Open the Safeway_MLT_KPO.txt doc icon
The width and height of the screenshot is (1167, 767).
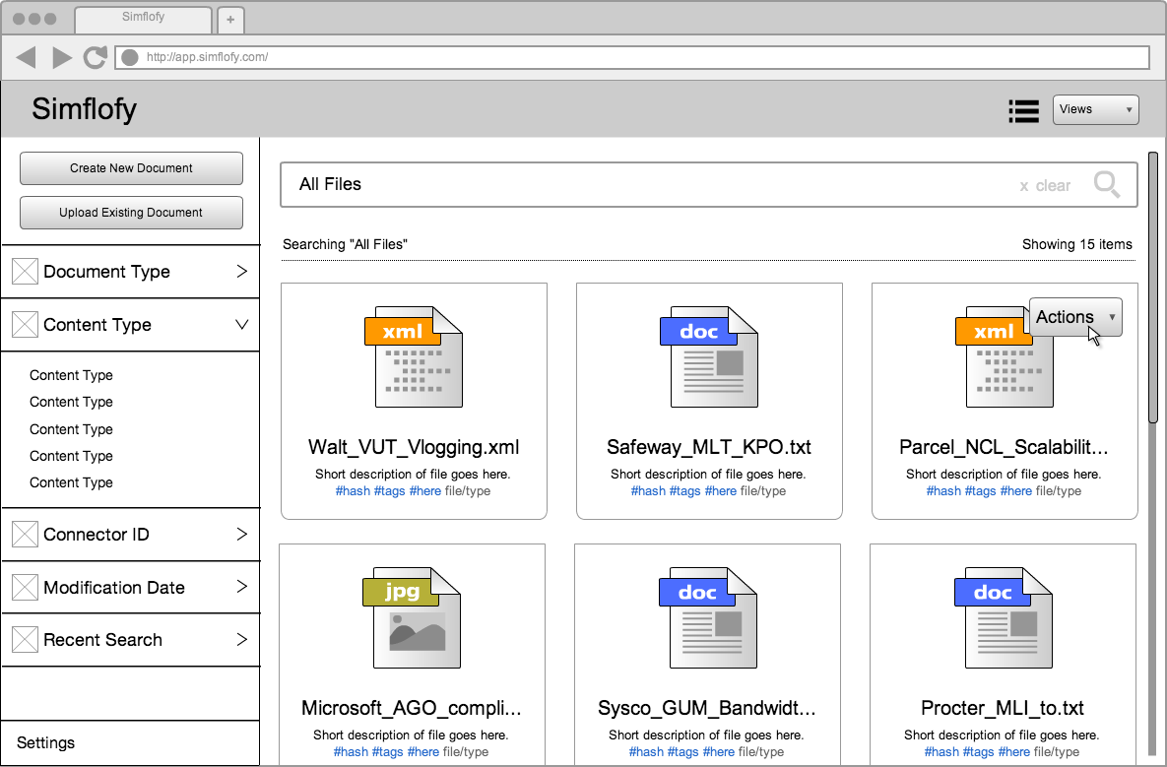(x=709, y=356)
